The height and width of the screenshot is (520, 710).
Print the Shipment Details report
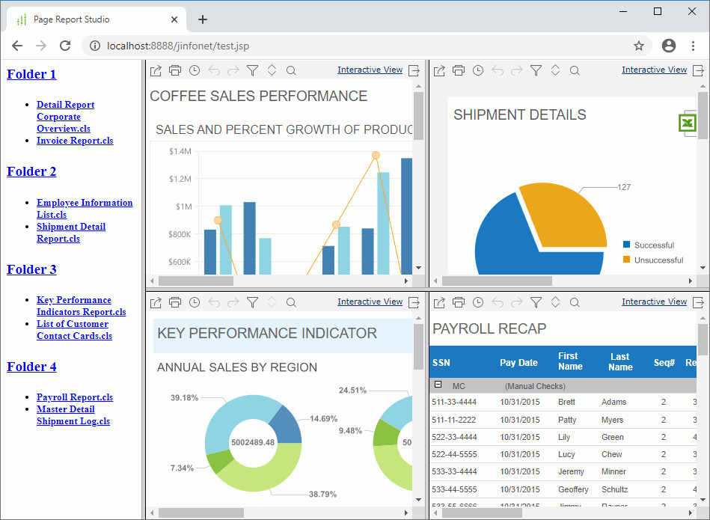(x=459, y=70)
